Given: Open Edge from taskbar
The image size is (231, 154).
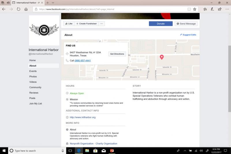Looking at the screenshot, I should 79,151.
